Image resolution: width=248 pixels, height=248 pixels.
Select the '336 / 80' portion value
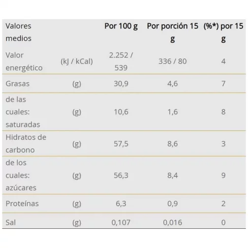tap(173, 62)
